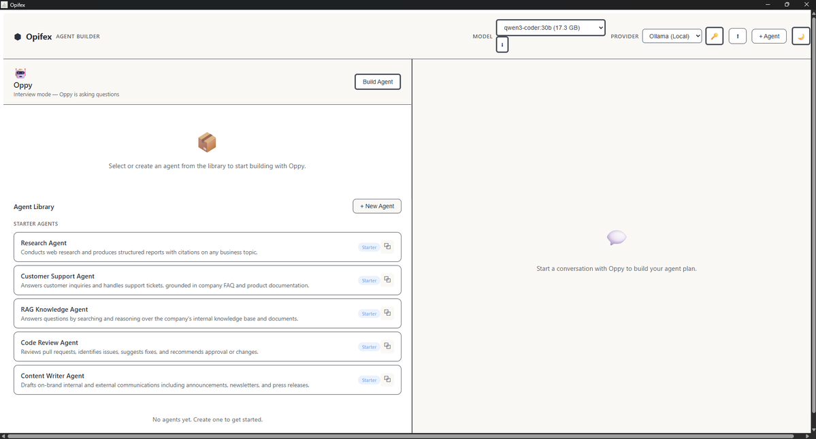Click the AGENT BUILDER label in header

click(x=78, y=36)
